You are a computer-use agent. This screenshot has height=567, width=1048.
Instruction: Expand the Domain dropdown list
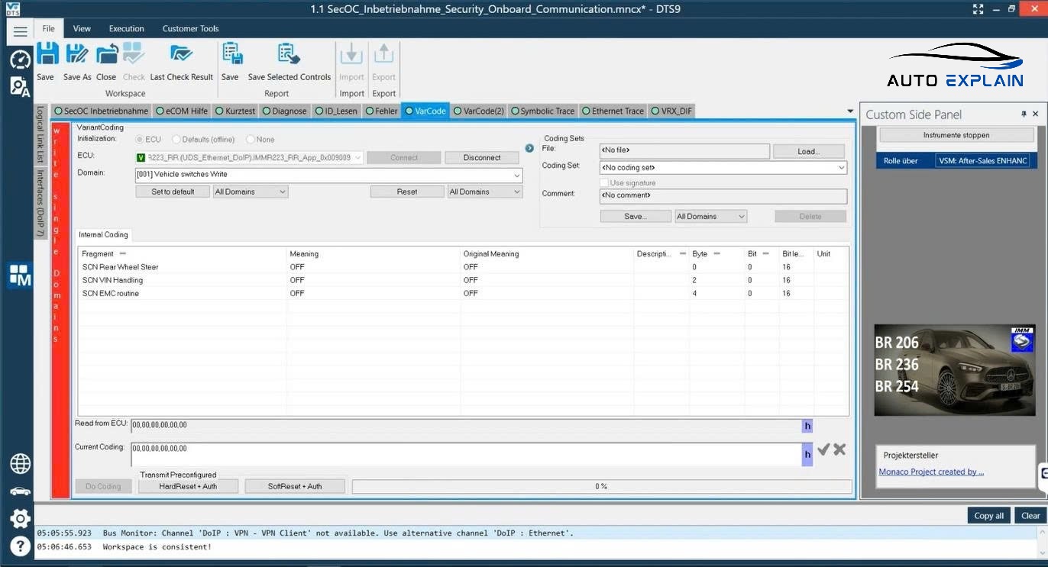(x=516, y=175)
